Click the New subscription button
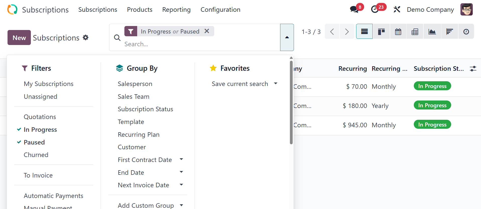The height and width of the screenshot is (209, 481). tap(19, 37)
